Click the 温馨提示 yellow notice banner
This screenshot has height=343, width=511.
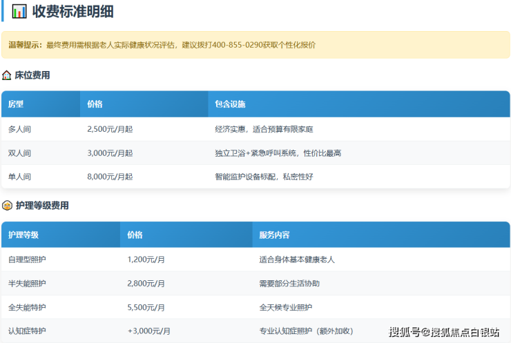tap(256, 45)
